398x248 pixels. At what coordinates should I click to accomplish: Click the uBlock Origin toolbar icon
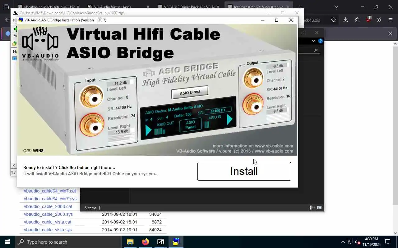[368, 20]
